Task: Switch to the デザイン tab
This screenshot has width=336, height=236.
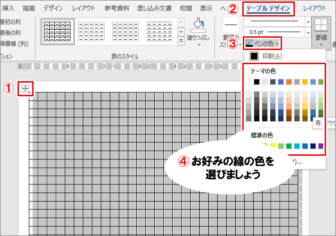Action: (x=53, y=8)
